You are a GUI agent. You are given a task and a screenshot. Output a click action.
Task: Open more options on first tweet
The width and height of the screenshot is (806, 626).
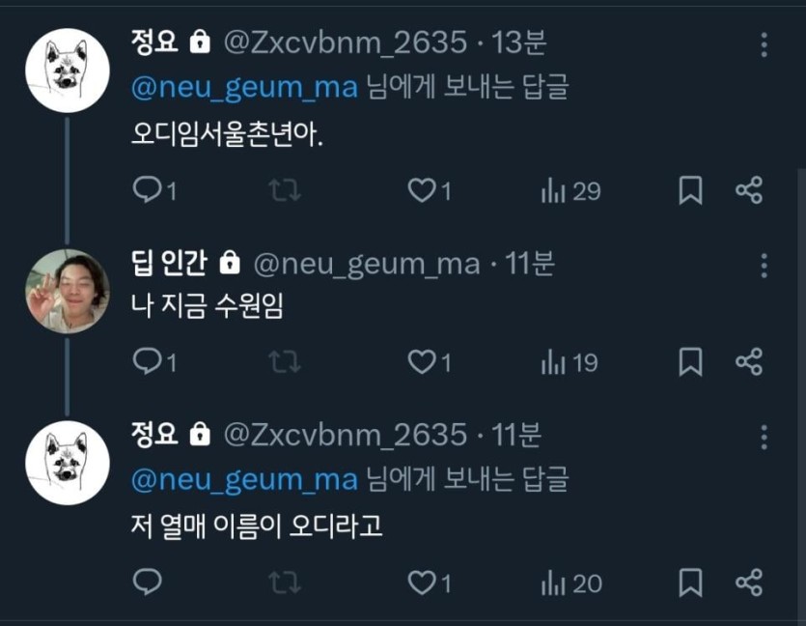click(x=764, y=45)
